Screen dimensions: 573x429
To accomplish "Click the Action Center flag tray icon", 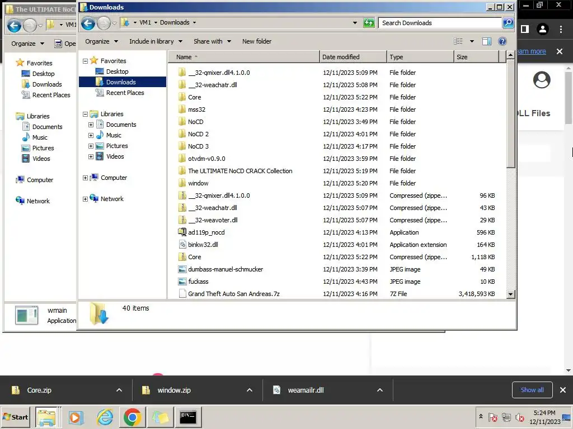I will (492, 417).
